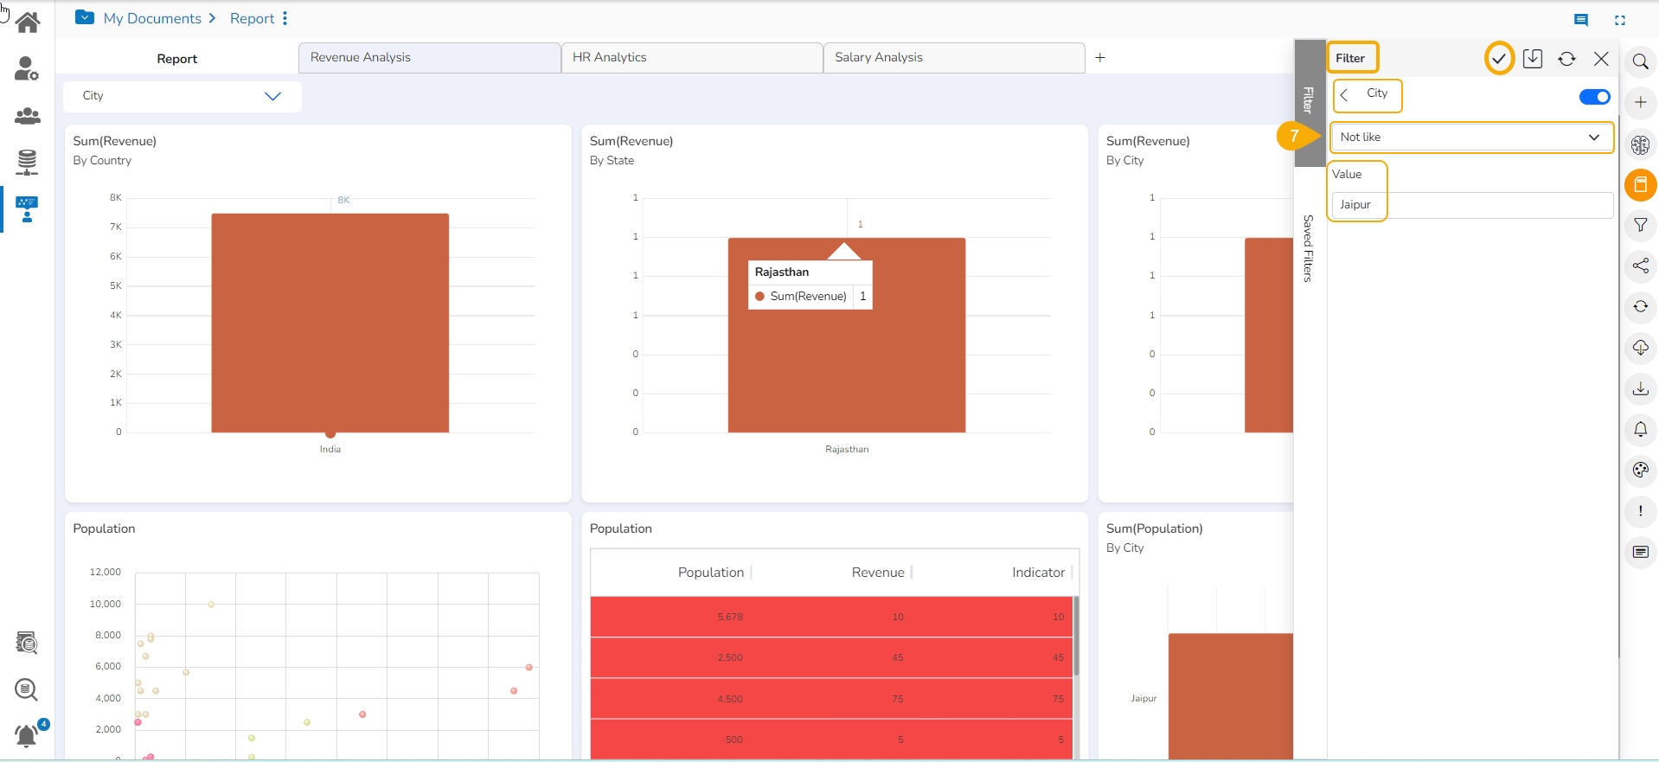Click the share icon in right toolbar
The width and height of the screenshot is (1659, 762).
[1640, 266]
